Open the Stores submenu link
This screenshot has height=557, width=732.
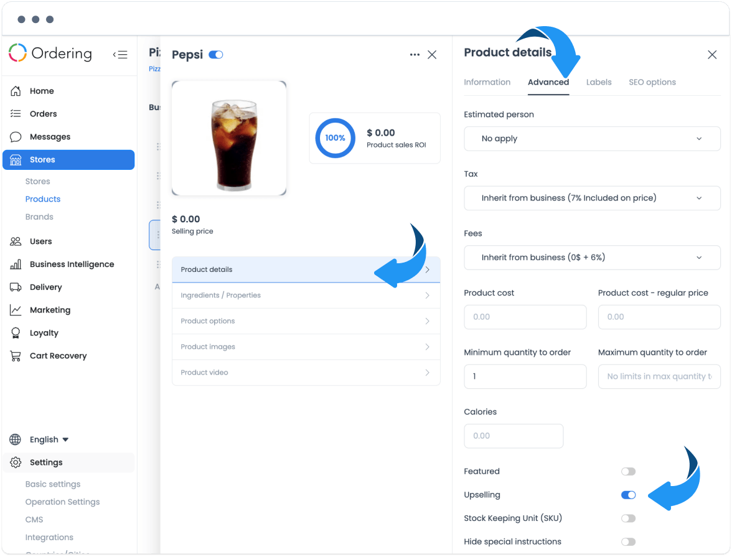coord(38,181)
